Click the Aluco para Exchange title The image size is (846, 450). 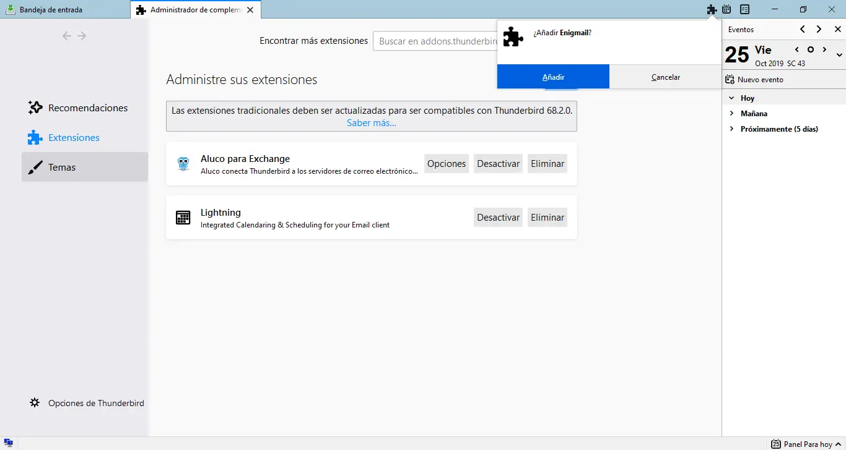(x=245, y=159)
